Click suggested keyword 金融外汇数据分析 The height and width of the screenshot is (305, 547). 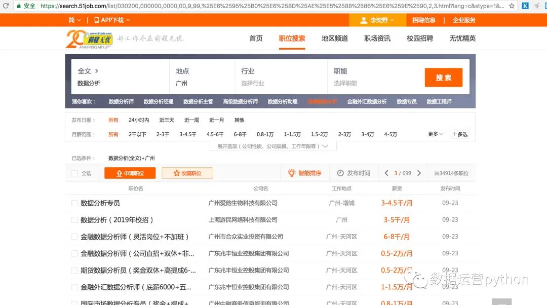point(367,101)
